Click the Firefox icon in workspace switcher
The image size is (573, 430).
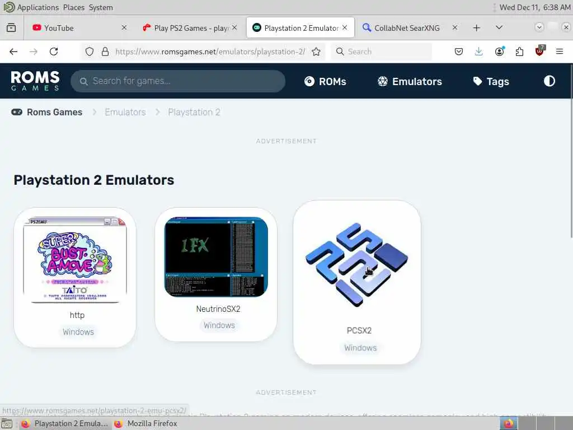[x=508, y=423]
